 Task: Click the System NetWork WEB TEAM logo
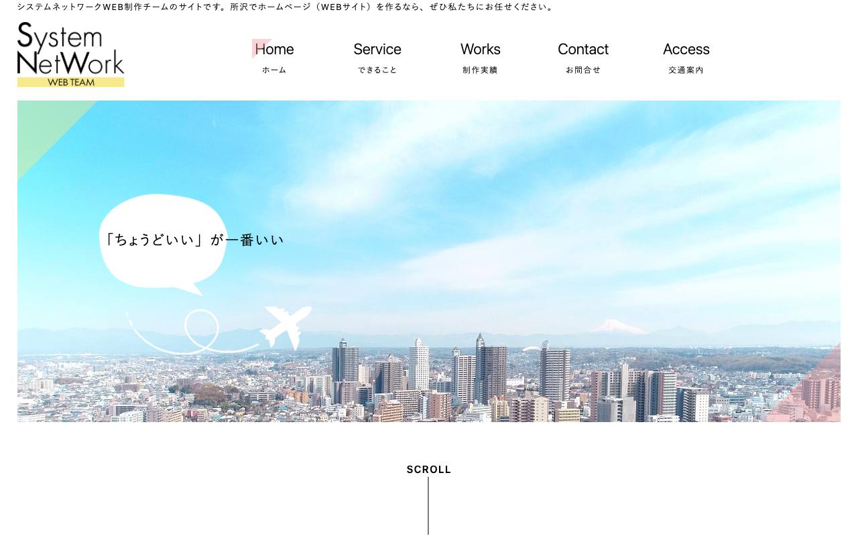[71, 54]
